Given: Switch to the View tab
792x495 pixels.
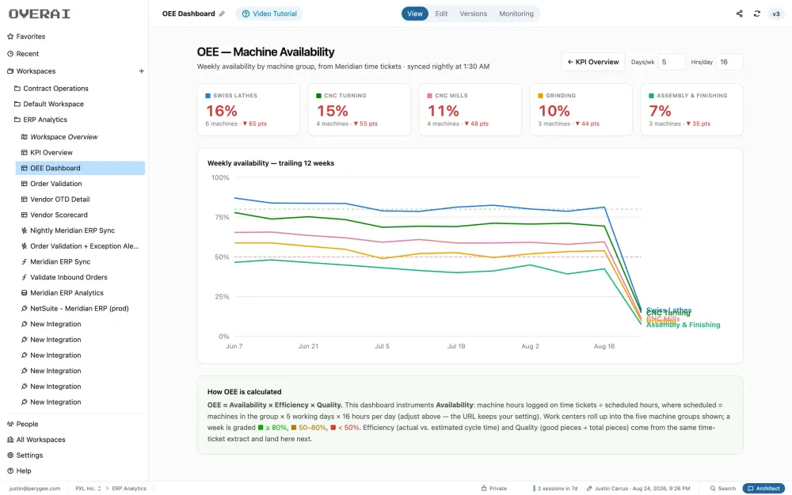Looking at the screenshot, I should (415, 13).
